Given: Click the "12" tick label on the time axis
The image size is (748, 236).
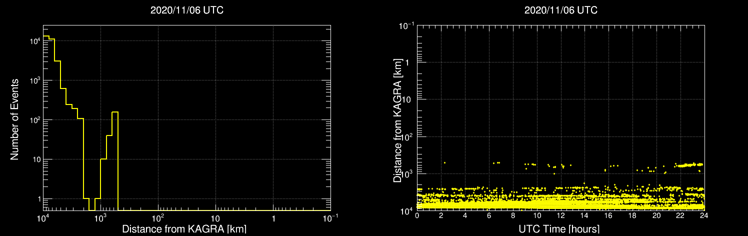Looking at the screenshot, I should pyautogui.click(x=561, y=216).
